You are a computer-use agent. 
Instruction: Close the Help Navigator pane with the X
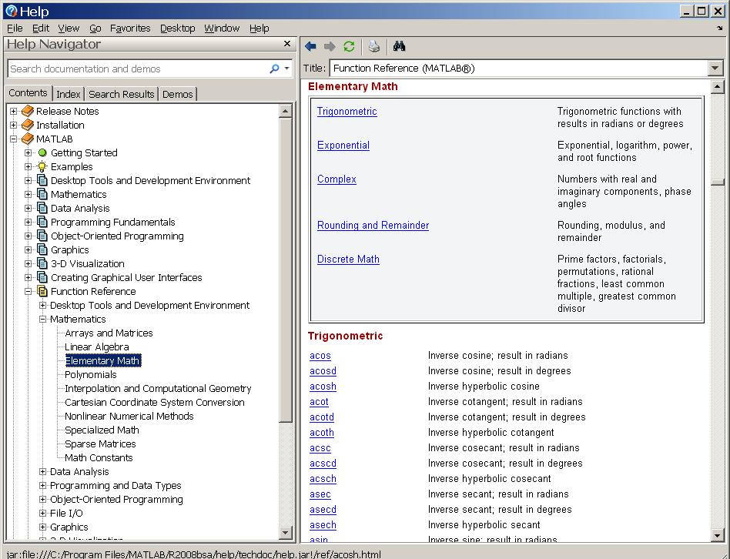pos(286,43)
